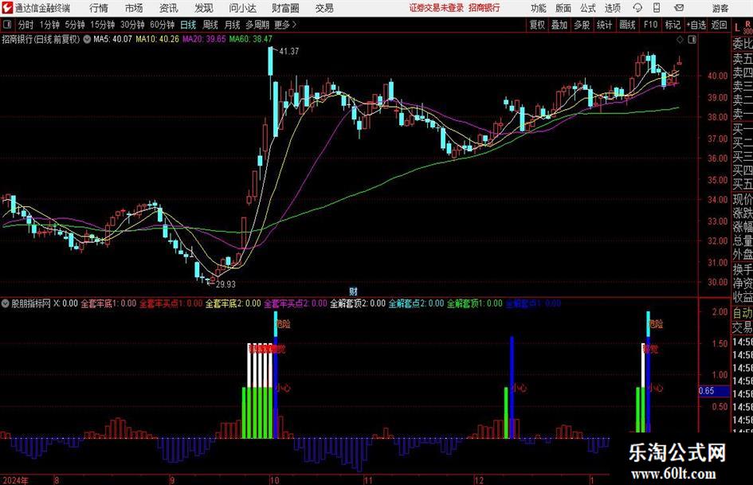Open the mail message icon
This screenshot has height=485, width=753.
[x=679, y=8]
